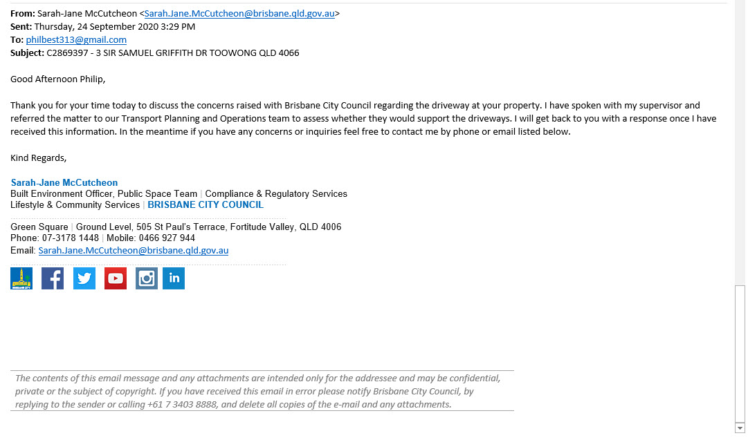Screen dimensions: 748x440
Task: Open the Brisbane City logo icon
Action: (x=21, y=278)
